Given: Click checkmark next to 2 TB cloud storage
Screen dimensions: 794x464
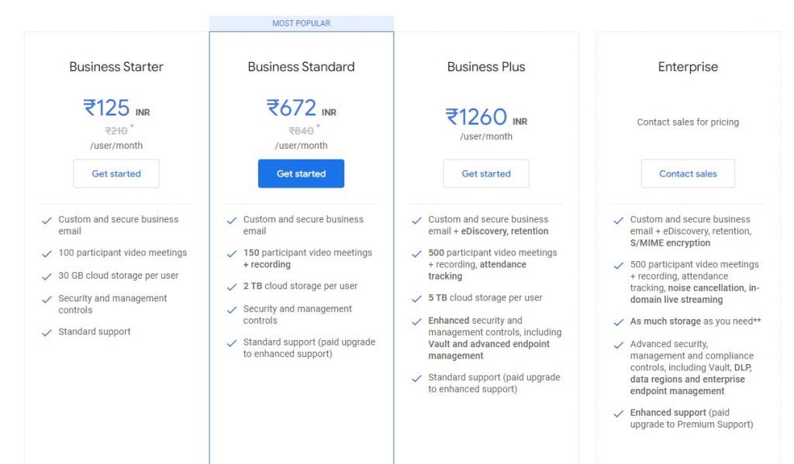Looking at the screenshot, I should coord(231,287).
